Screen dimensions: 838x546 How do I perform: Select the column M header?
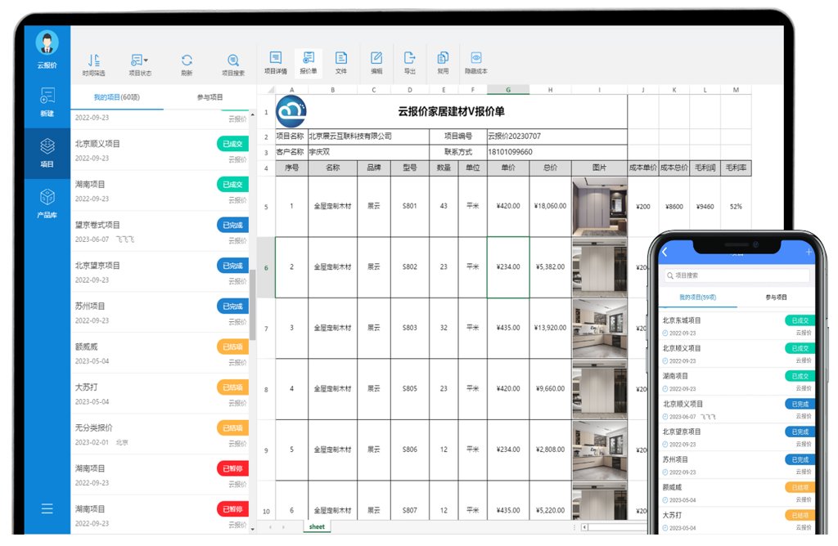[x=736, y=90]
